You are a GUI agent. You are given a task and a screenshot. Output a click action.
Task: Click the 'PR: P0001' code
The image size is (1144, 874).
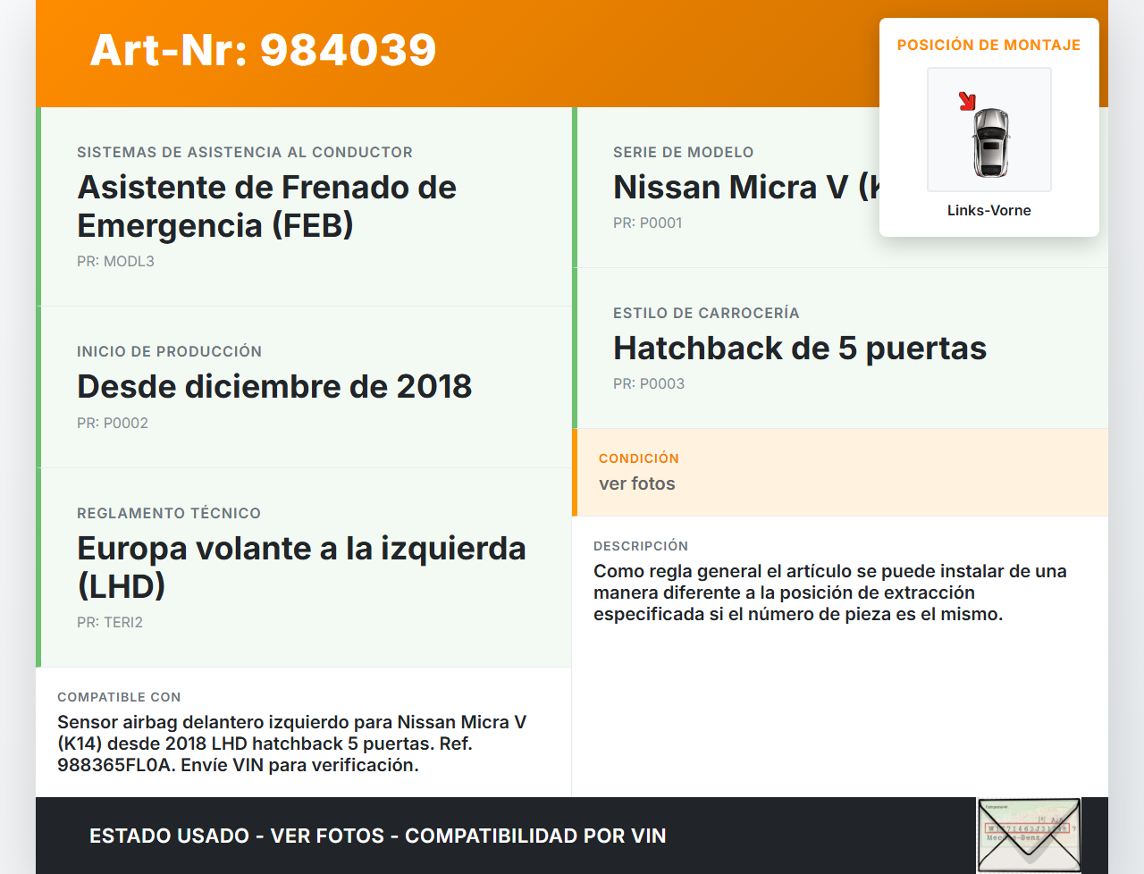click(648, 223)
